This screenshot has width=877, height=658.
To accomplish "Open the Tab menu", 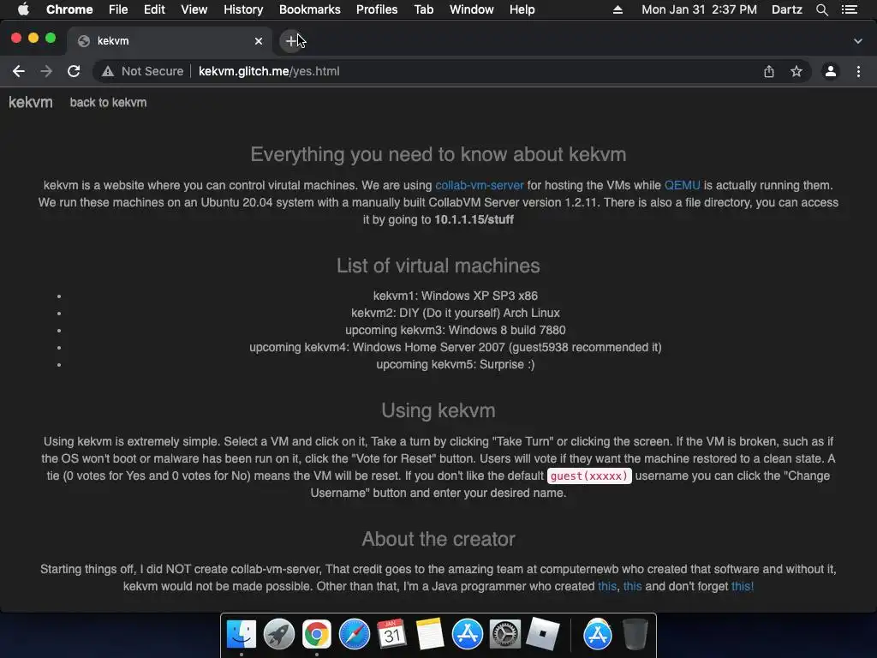I will pyautogui.click(x=424, y=9).
